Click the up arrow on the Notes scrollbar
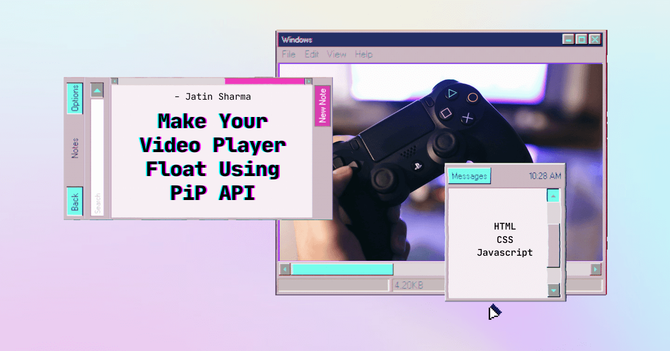 click(x=97, y=91)
